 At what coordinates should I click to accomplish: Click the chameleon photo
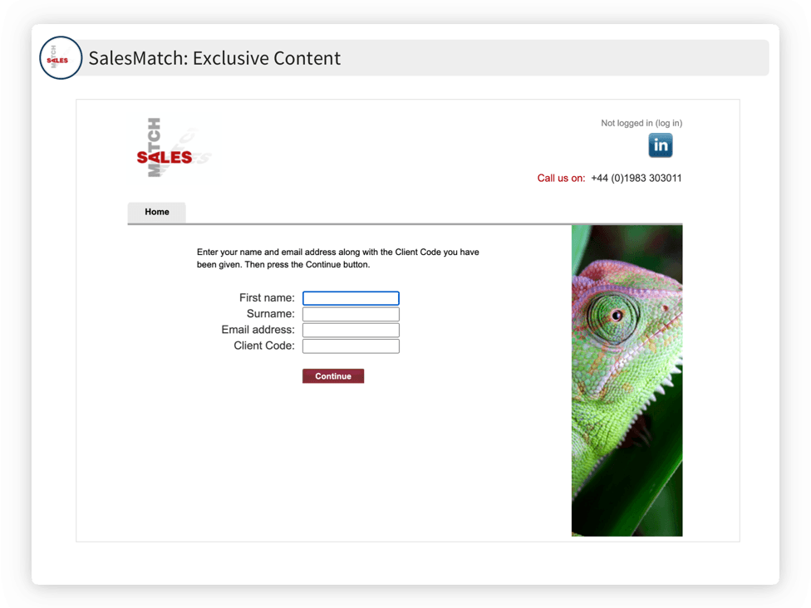click(x=627, y=380)
